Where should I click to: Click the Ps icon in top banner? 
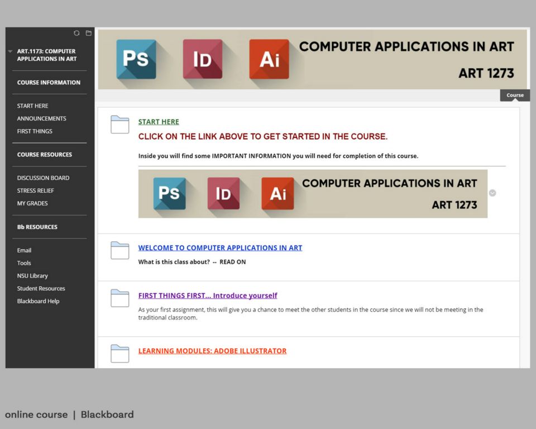pos(136,59)
